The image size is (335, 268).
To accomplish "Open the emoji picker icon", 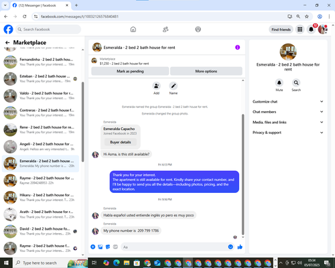I will (230, 247).
